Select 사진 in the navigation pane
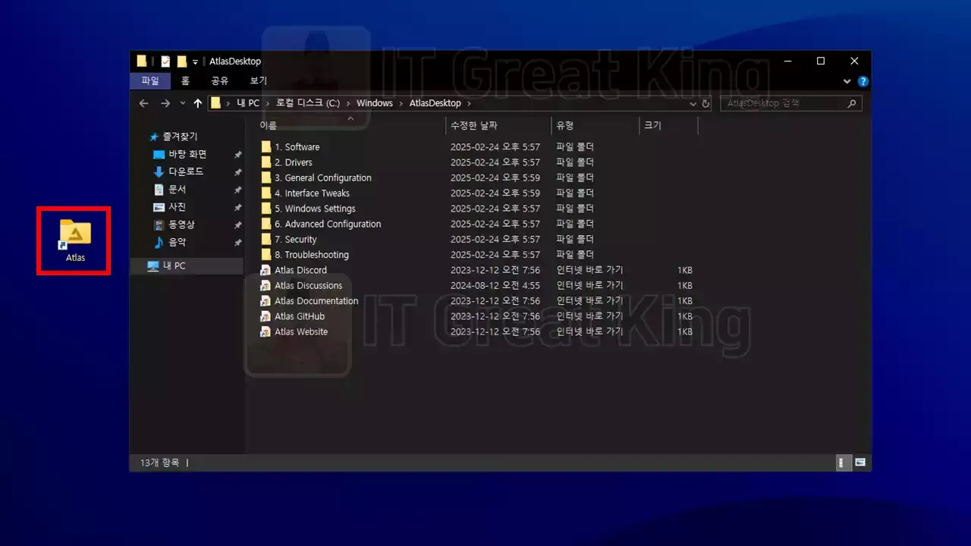Screen dimensions: 971x546 177,207
